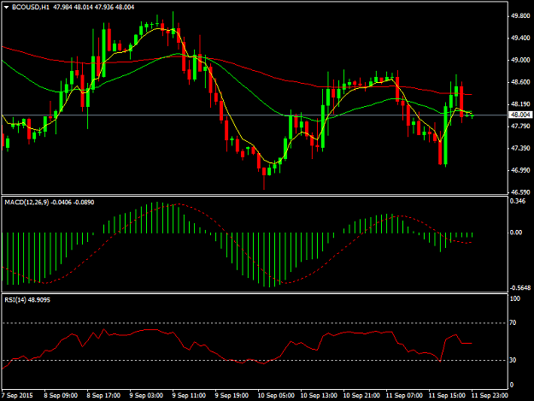The image size is (534, 401).
Task: Click the 48.600 price scale label
Action: coord(520,82)
